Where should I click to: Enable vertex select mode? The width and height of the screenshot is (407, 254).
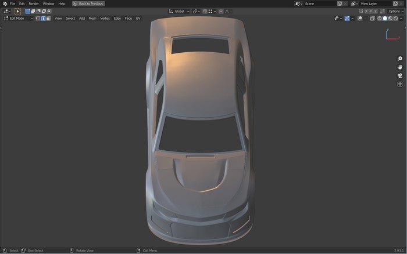38,19
